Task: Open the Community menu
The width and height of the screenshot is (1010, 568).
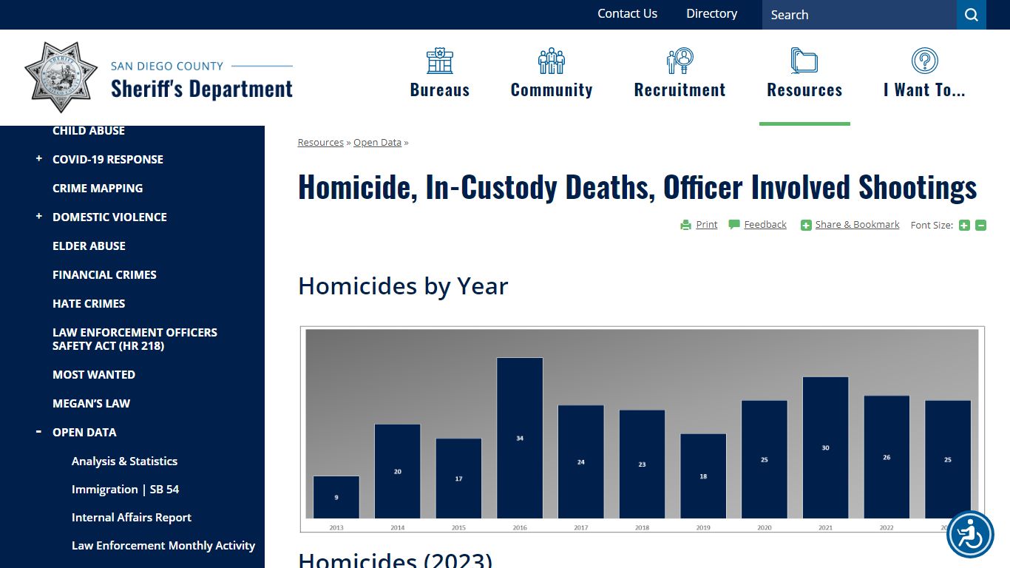Action: [x=552, y=89]
